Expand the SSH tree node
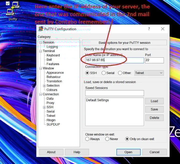Image resolution: width=180 pixels, height=164 pixels. coord(44,107)
